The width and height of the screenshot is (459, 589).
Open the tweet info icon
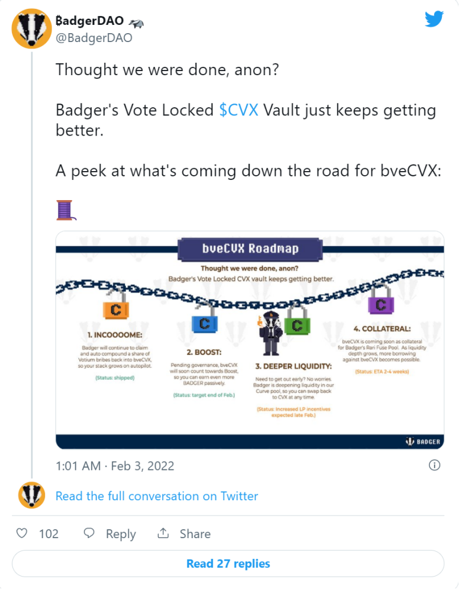(434, 465)
